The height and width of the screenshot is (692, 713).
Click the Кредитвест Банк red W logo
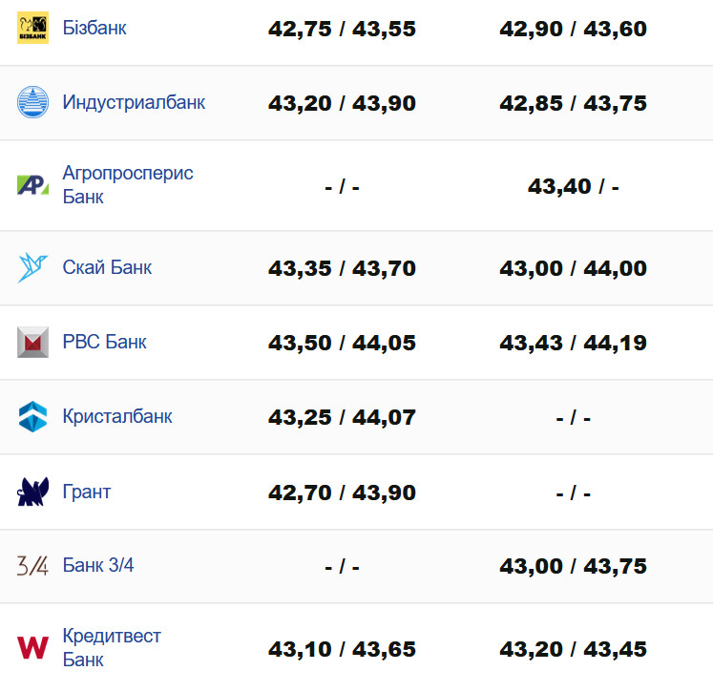tap(32, 648)
